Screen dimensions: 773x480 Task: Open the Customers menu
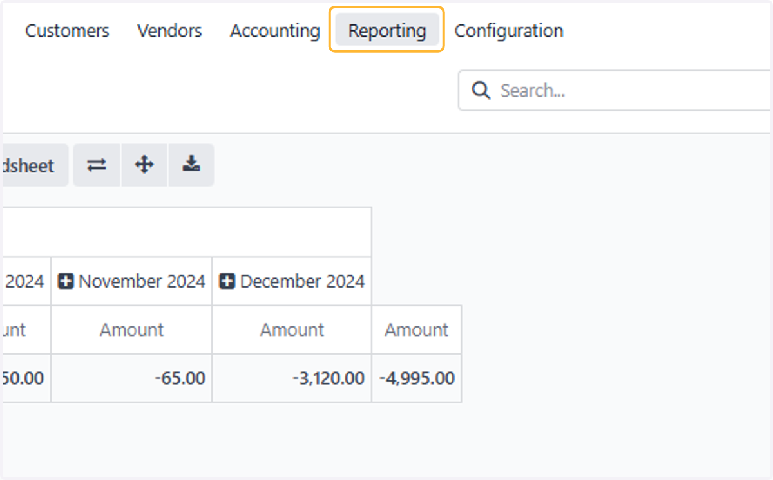(x=67, y=30)
